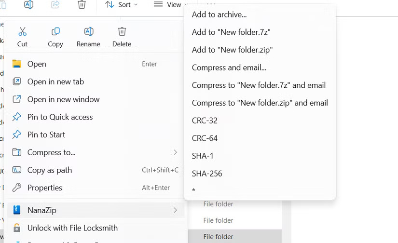Screen dimensions: 398x243
Task: Click the Copy as path icon
Action: pos(17,170)
